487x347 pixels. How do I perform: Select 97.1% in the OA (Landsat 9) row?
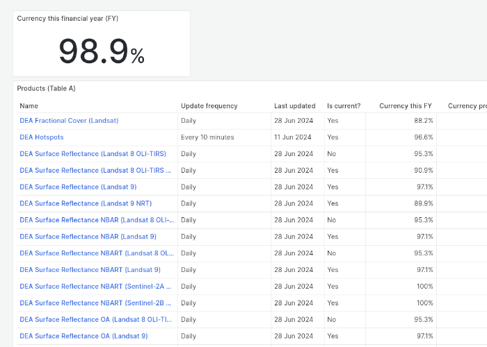pyautogui.click(x=425, y=336)
